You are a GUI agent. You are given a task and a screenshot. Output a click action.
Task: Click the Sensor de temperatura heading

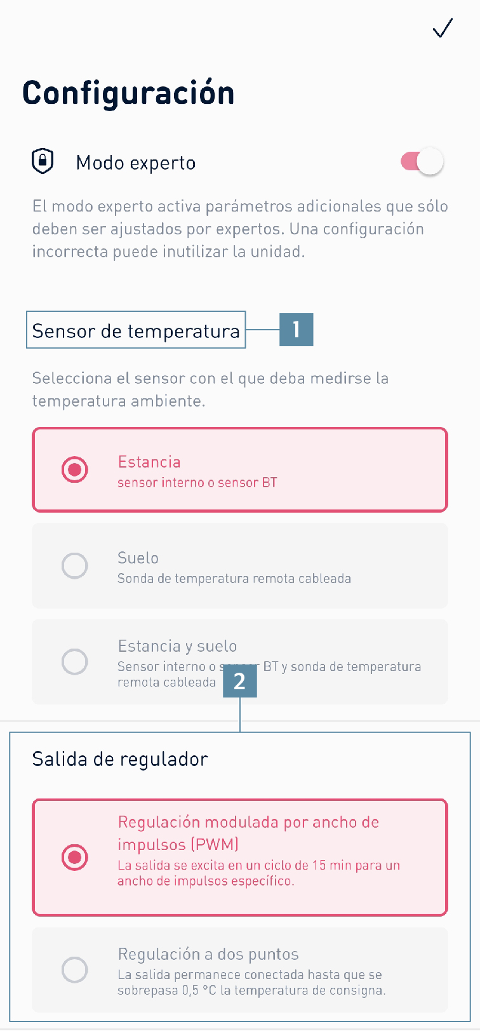(x=136, y=330)
